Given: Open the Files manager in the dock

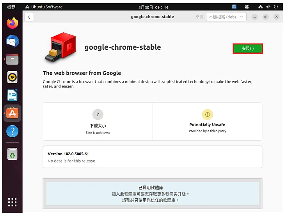Looking at the screenshot, I should [x=12, y=59].
